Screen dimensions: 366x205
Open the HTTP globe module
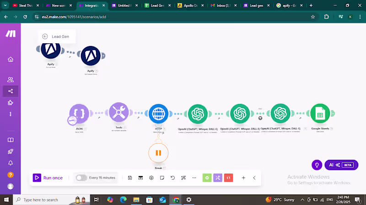pos(158,113)
